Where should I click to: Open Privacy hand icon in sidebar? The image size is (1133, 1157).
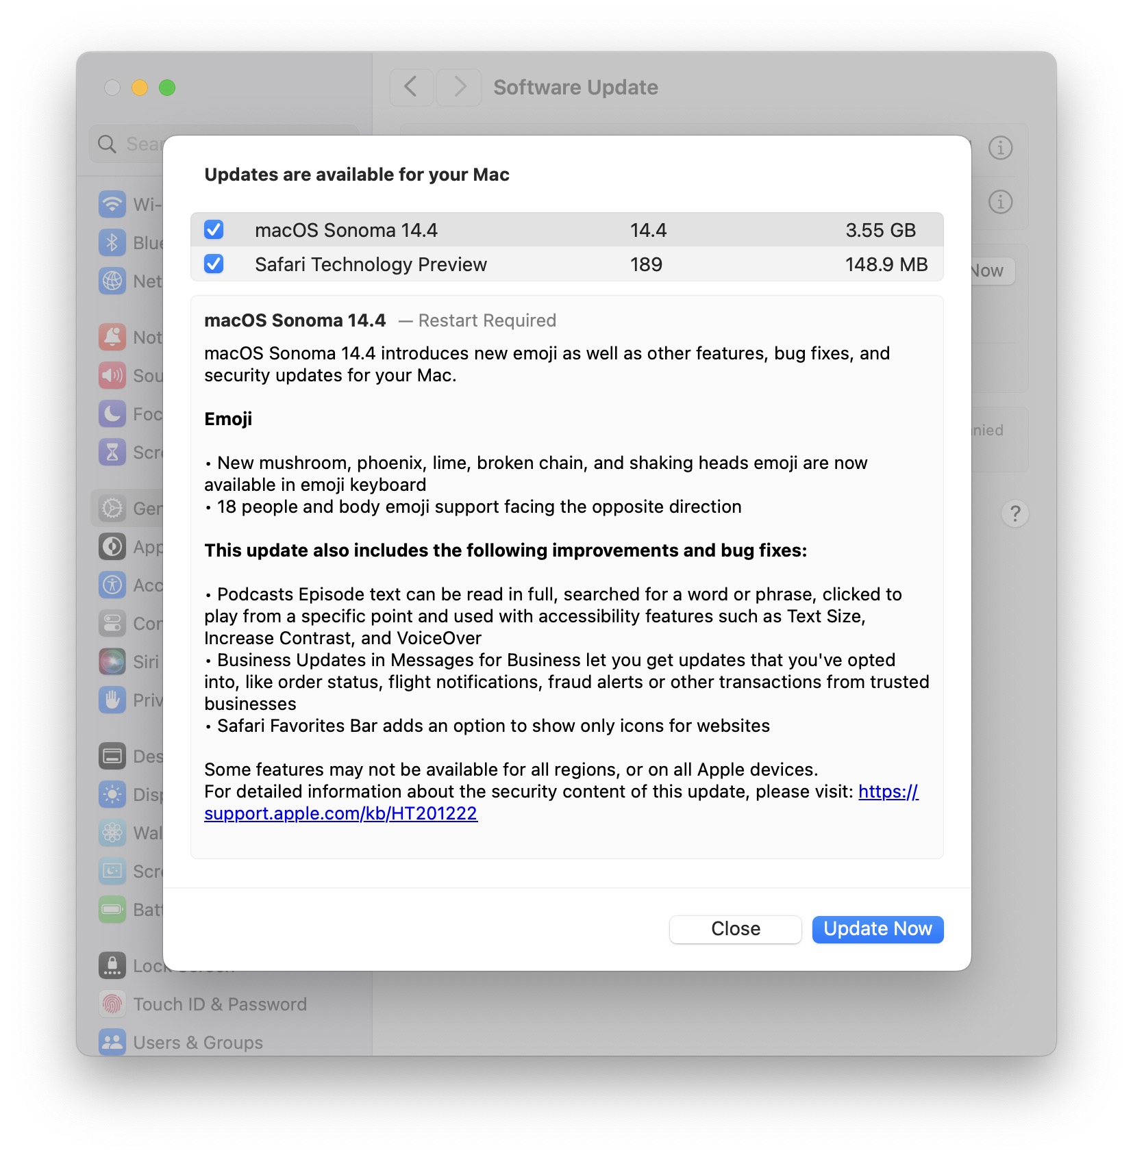coord(112,700)
